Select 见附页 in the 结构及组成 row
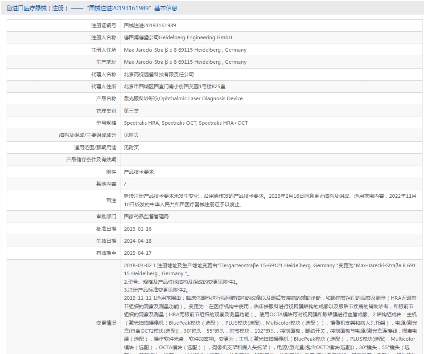This screenshot has height=354, width=424. point(131,135)
